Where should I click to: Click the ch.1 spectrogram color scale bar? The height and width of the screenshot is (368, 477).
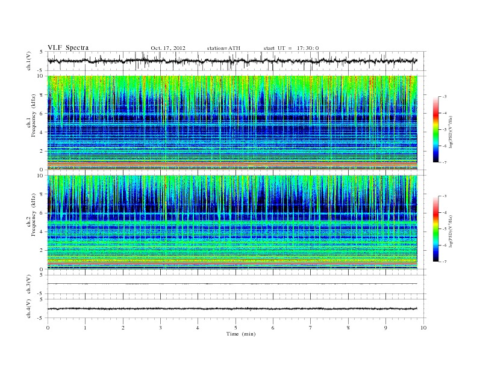tap(435, 130)
